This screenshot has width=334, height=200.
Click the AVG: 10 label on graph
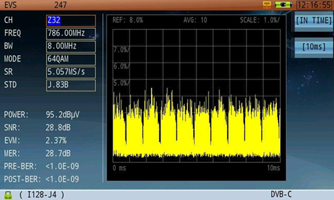pyautogui.click(x=195, y=20)
